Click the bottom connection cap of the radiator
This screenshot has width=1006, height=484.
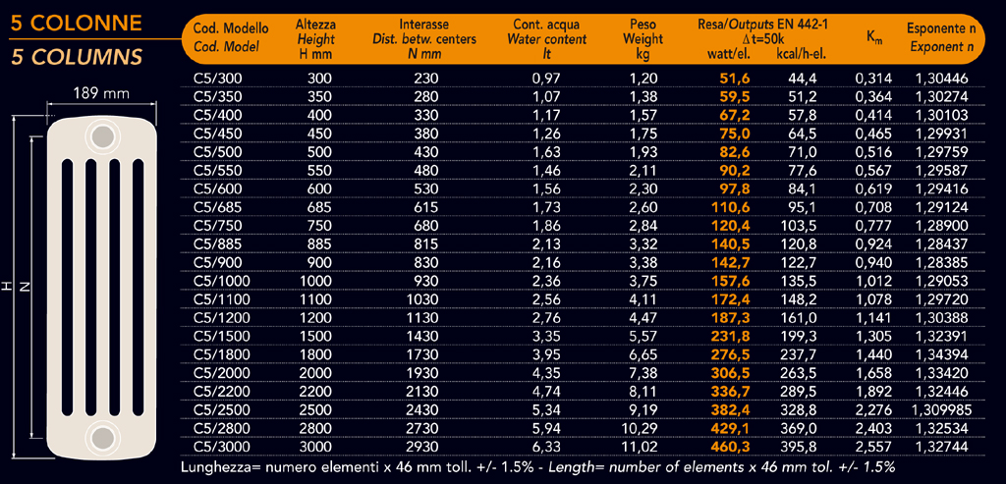pyautogui.click(x=101, y=436)
